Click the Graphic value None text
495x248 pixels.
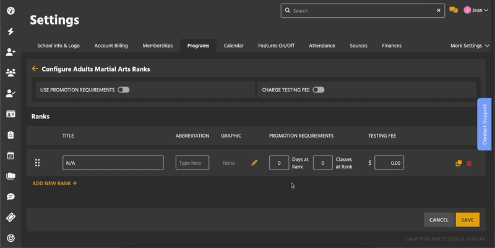228,163
